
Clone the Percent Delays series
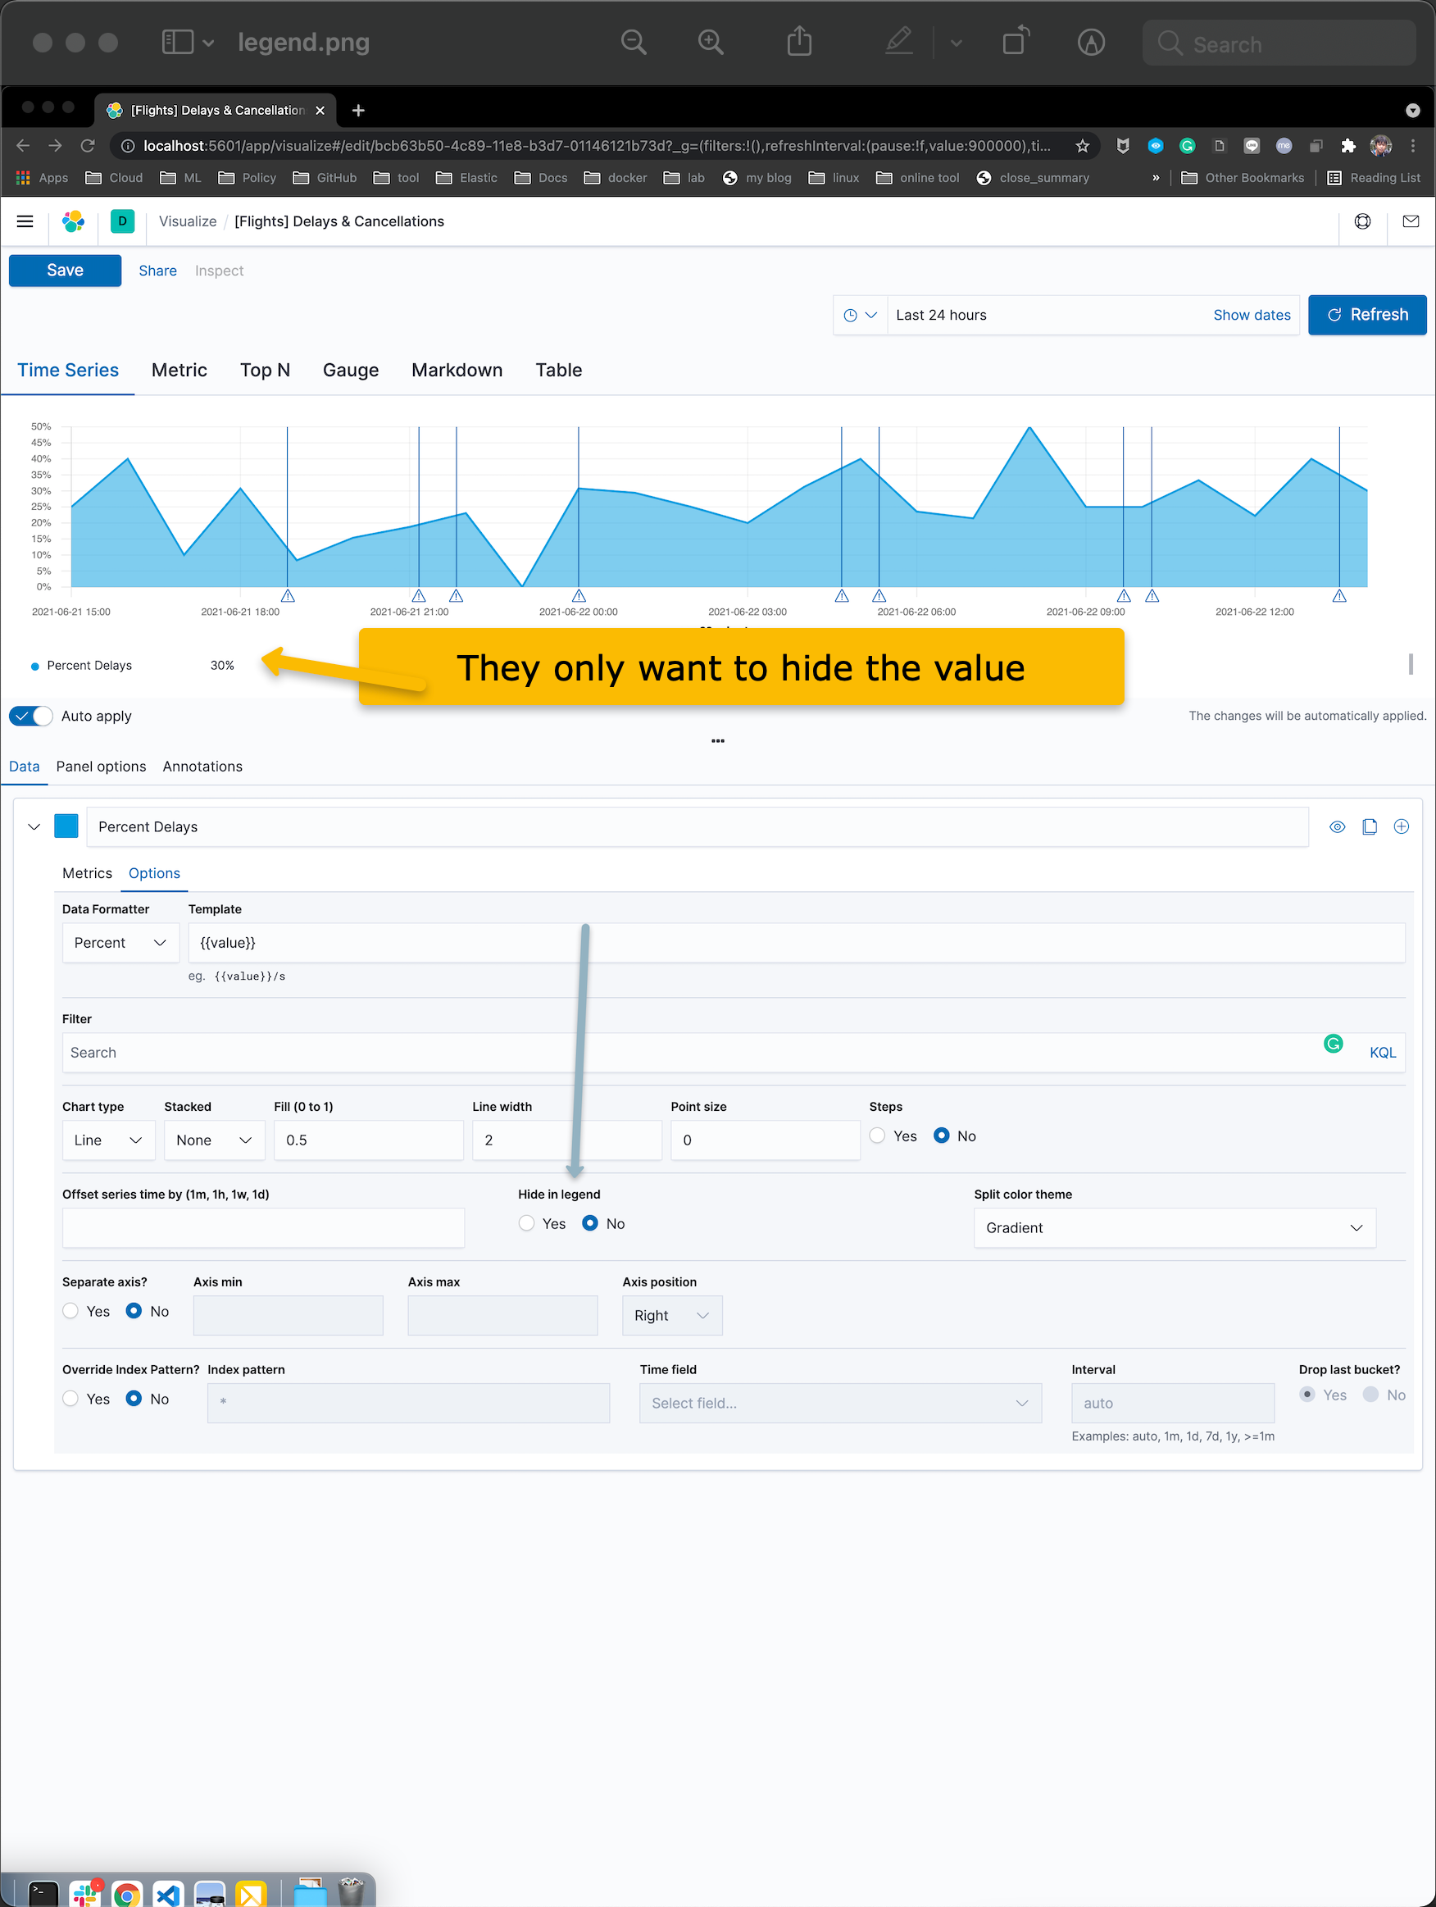(x=1370, y=826)
